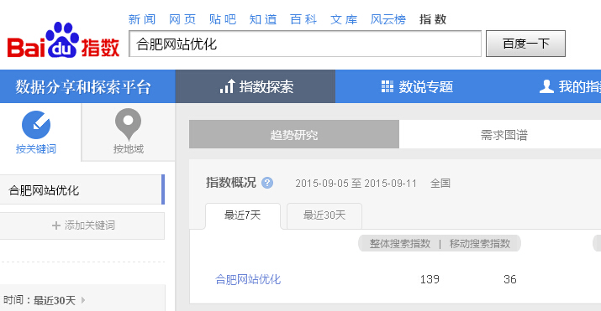
Task: Click the 指数探索 chart arrow icon
Action: pyautogui.click(x=227, y=86)
